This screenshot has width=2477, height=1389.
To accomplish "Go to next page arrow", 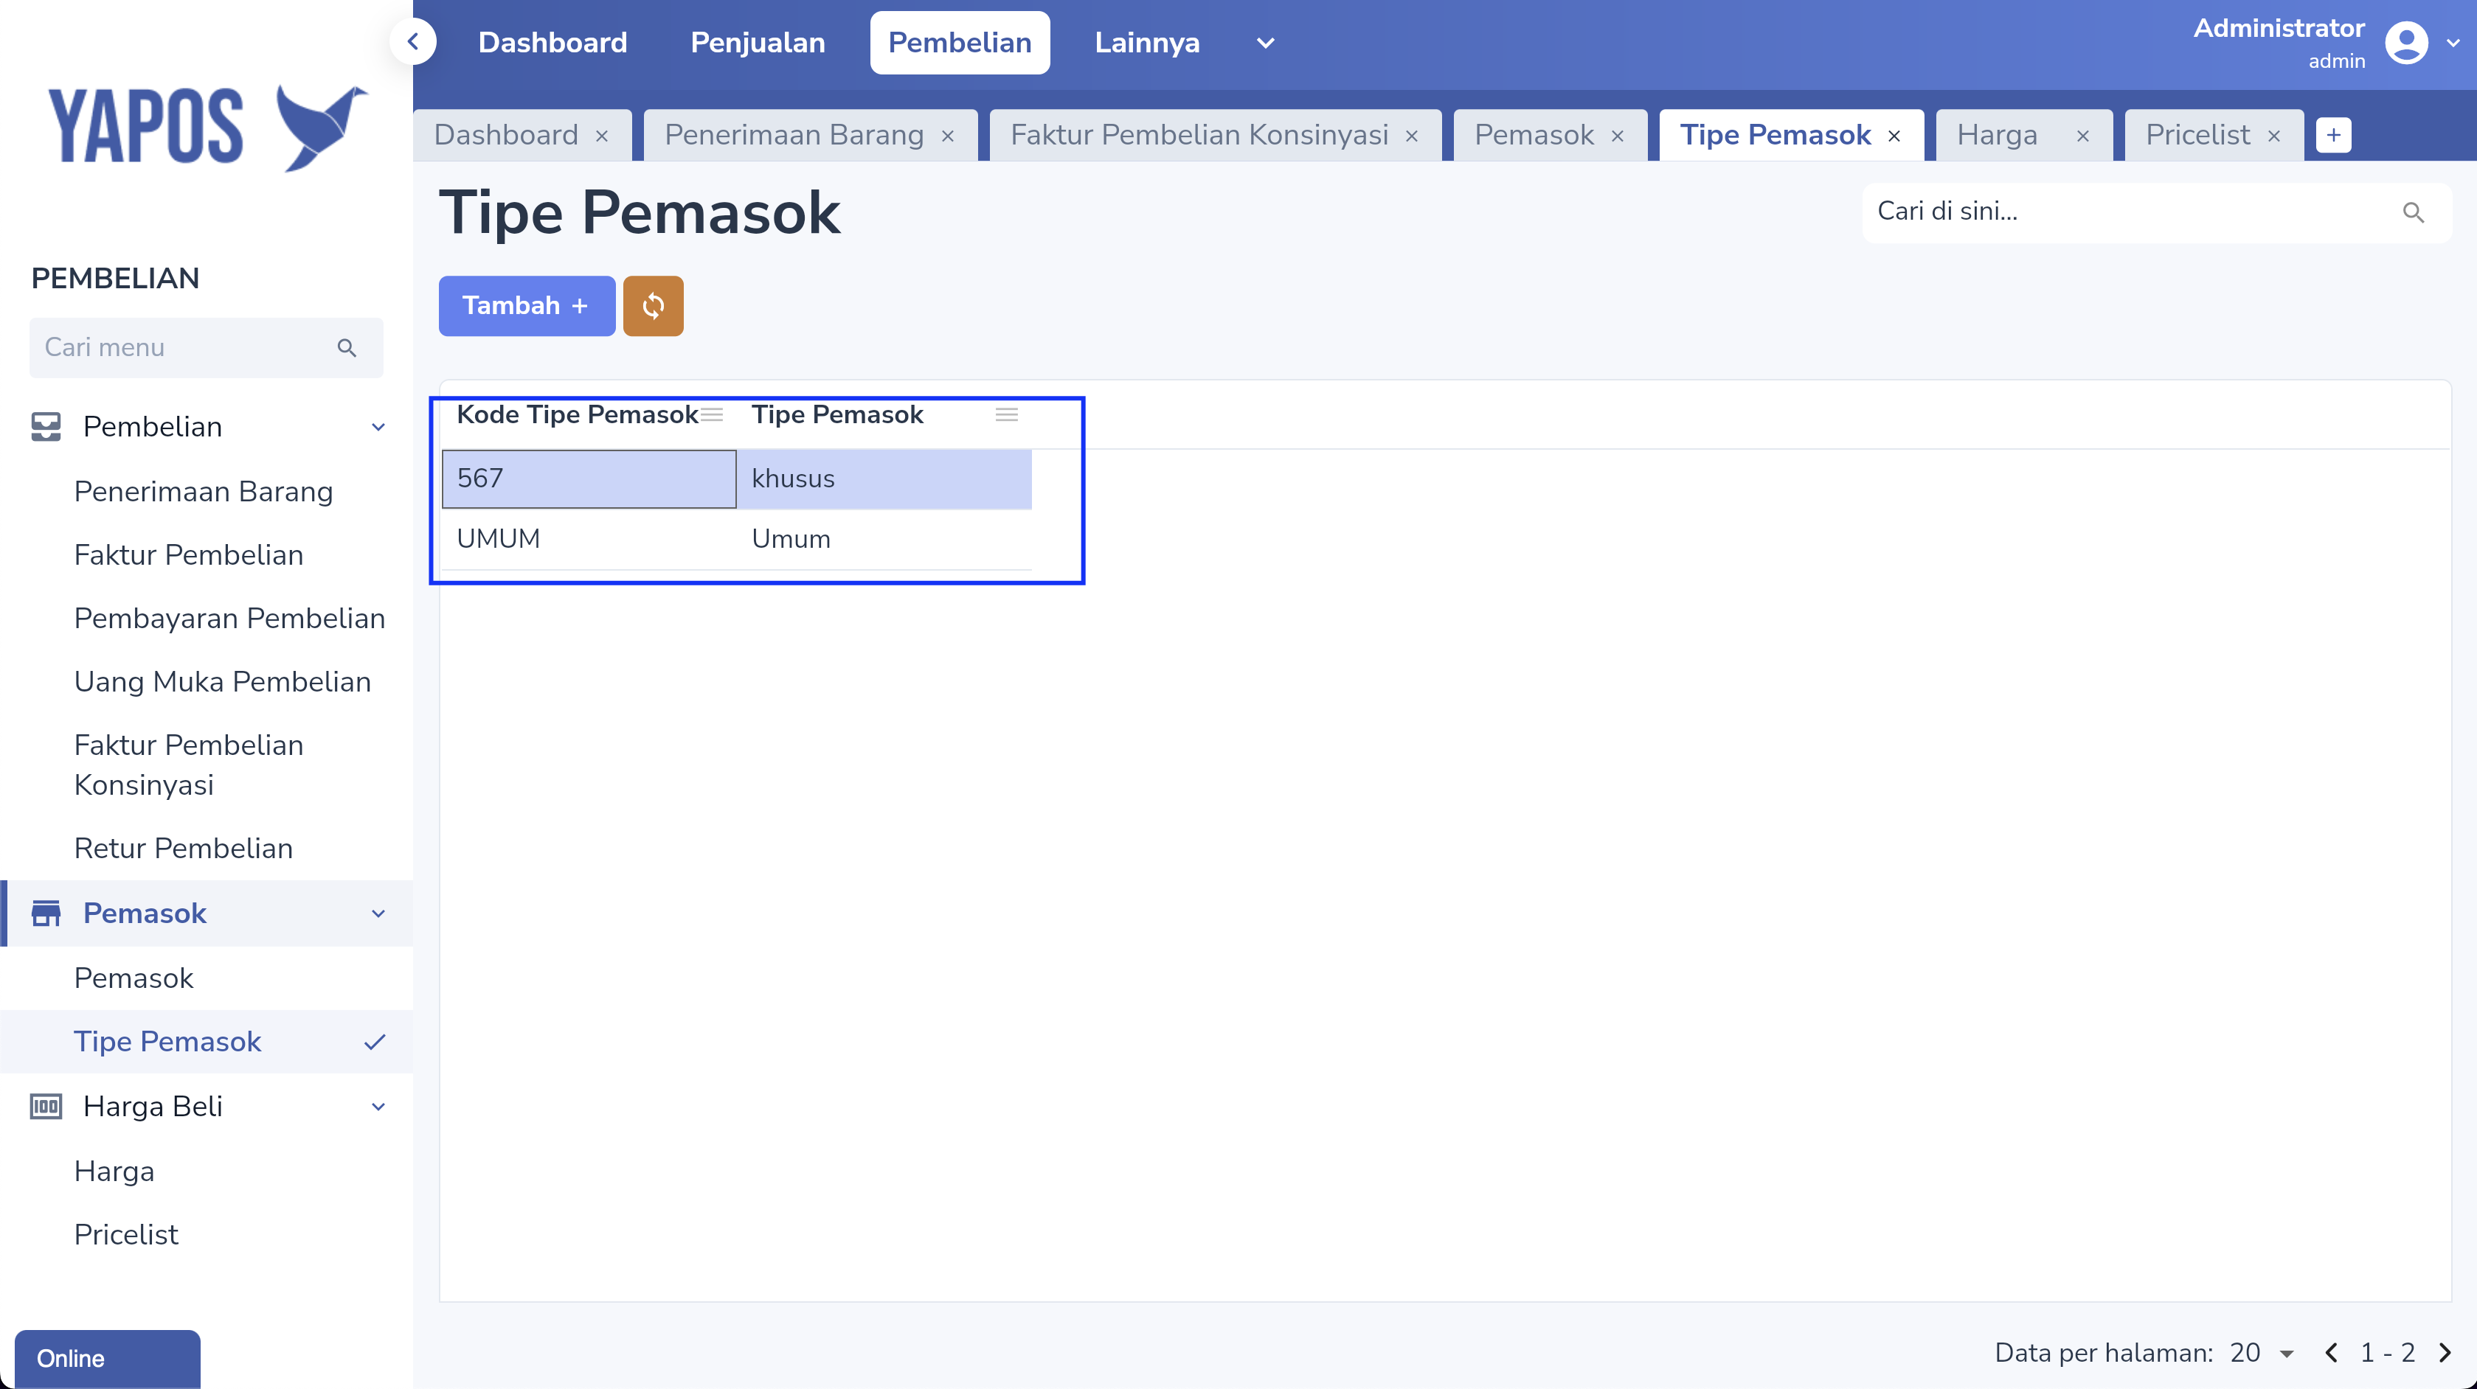I will (x=2446, y=1352).
